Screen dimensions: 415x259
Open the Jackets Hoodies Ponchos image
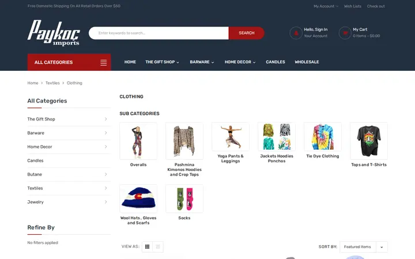click(277, 136)
